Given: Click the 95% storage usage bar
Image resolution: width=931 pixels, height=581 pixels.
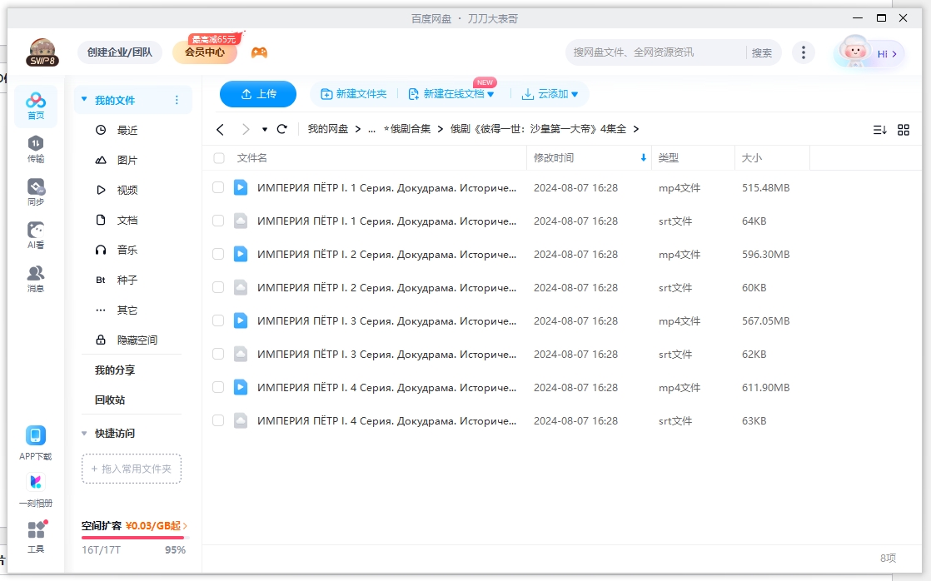Looking at the screenshot, I should (x=133, y=536).
